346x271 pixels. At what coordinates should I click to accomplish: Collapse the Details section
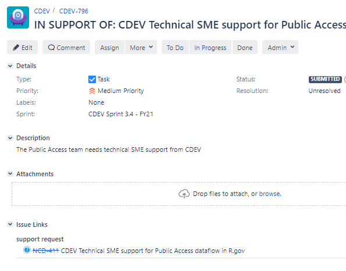(x=10, y=66)
